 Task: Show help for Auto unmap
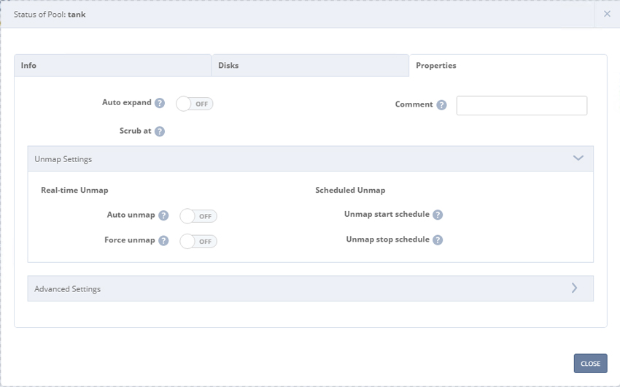coord(163,215)
